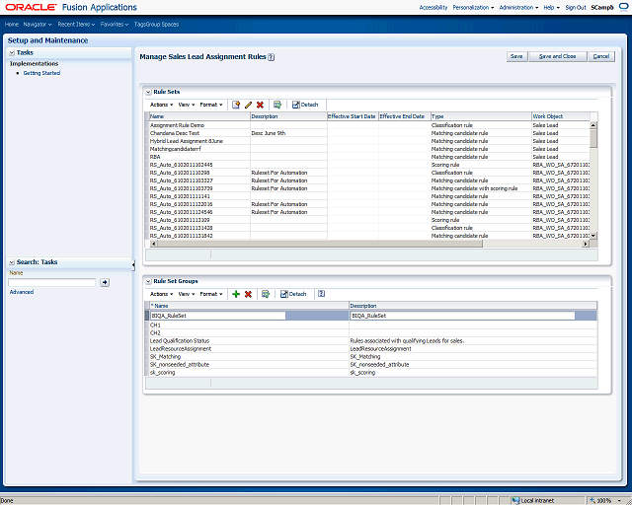632x505 pixels.
Task: Open the Format menu in Rule Set Groups
Action: pyautogui.click(x=210, y=294)
